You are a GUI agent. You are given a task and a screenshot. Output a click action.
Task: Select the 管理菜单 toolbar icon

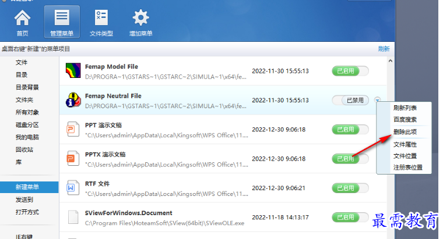pyautogui.click(x=62, y=22)
